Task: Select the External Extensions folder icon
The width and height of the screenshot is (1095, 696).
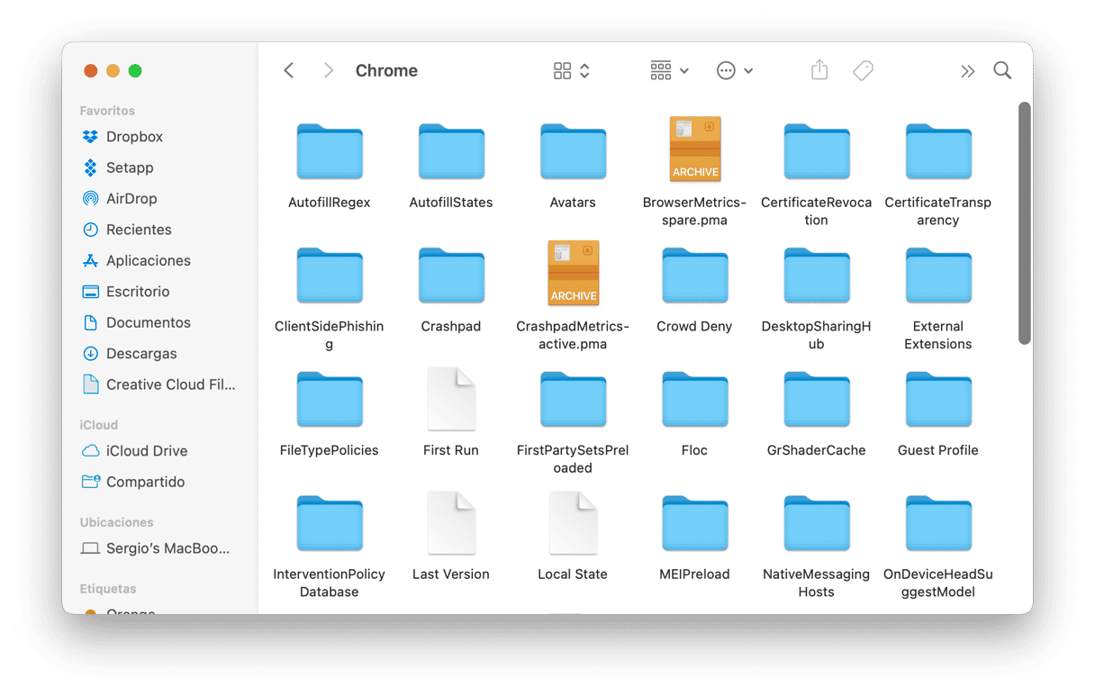Action: tap(938, 275)
